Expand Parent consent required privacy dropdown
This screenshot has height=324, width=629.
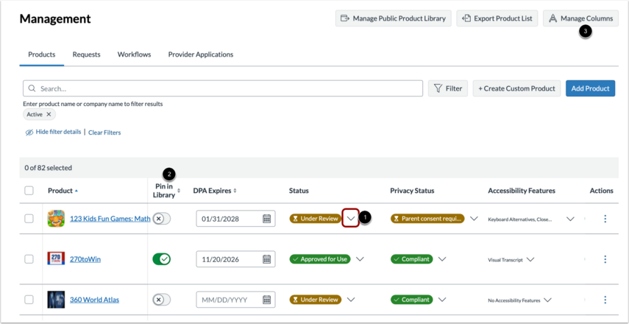coord(474,219)
